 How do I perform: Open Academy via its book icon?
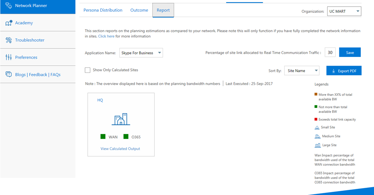point(9,23)
